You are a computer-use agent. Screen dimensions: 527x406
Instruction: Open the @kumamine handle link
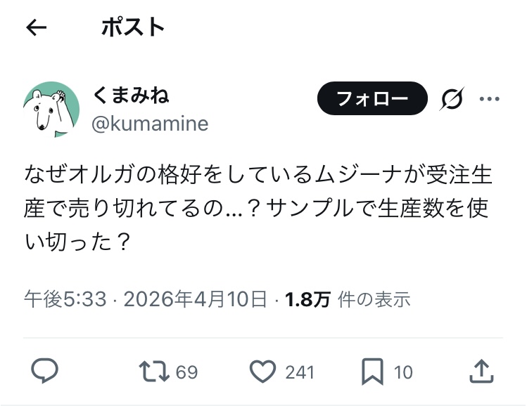click(150, 124)
